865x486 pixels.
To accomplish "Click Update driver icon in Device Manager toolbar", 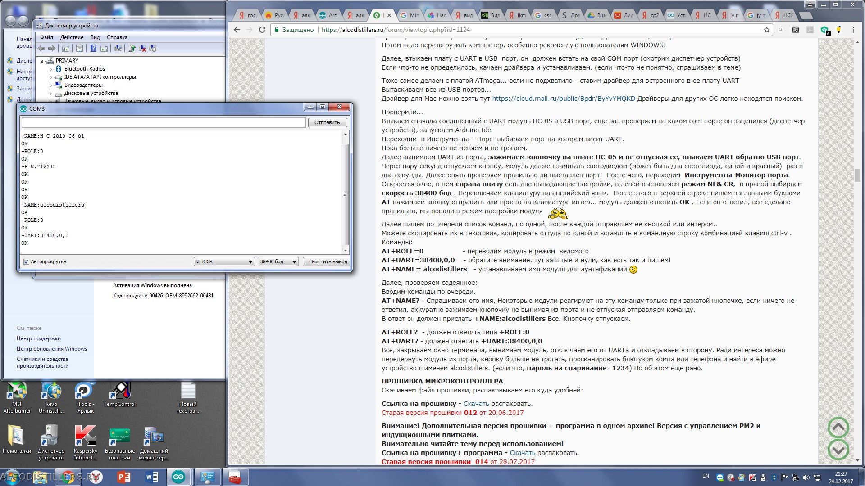I will tap(132, 49).
